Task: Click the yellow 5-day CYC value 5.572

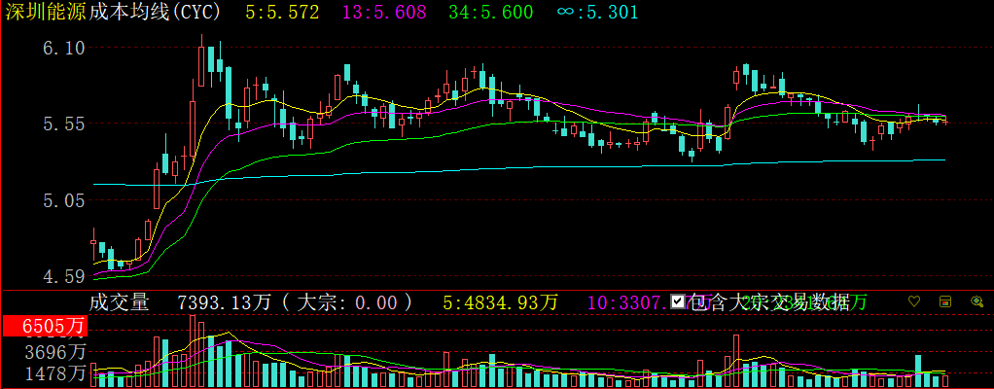Action: [282, 13]
